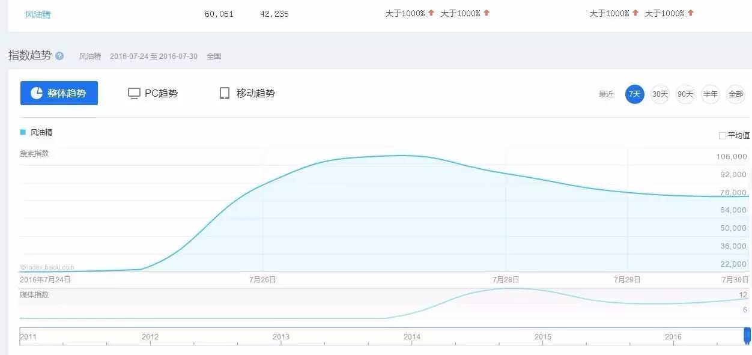Click the 7月28日 point on the chart
Viewport: 752px width, 355px height.
(x=506, y=174)
